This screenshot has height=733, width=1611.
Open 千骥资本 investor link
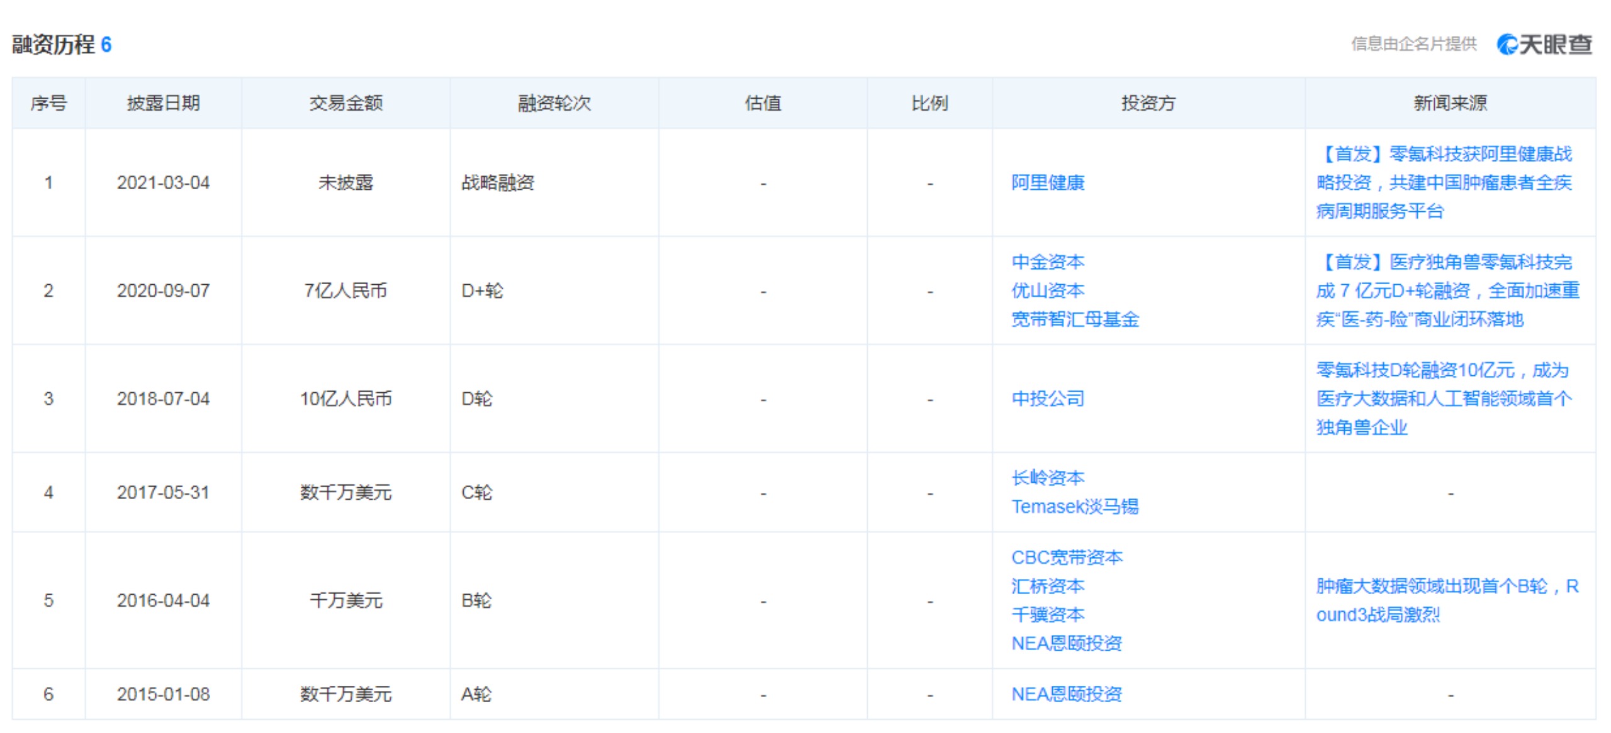[1047, 615]
